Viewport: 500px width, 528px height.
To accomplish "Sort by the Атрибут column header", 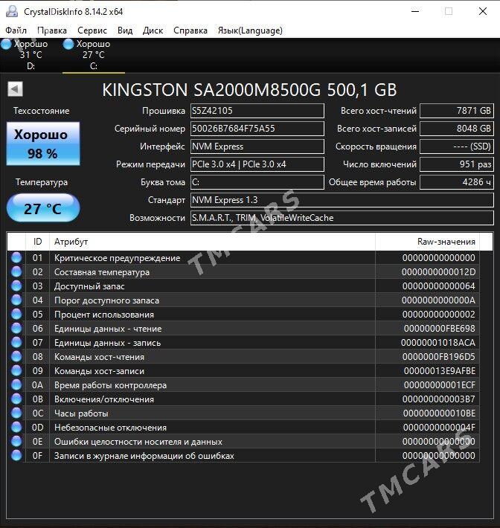I will point(212,242).
